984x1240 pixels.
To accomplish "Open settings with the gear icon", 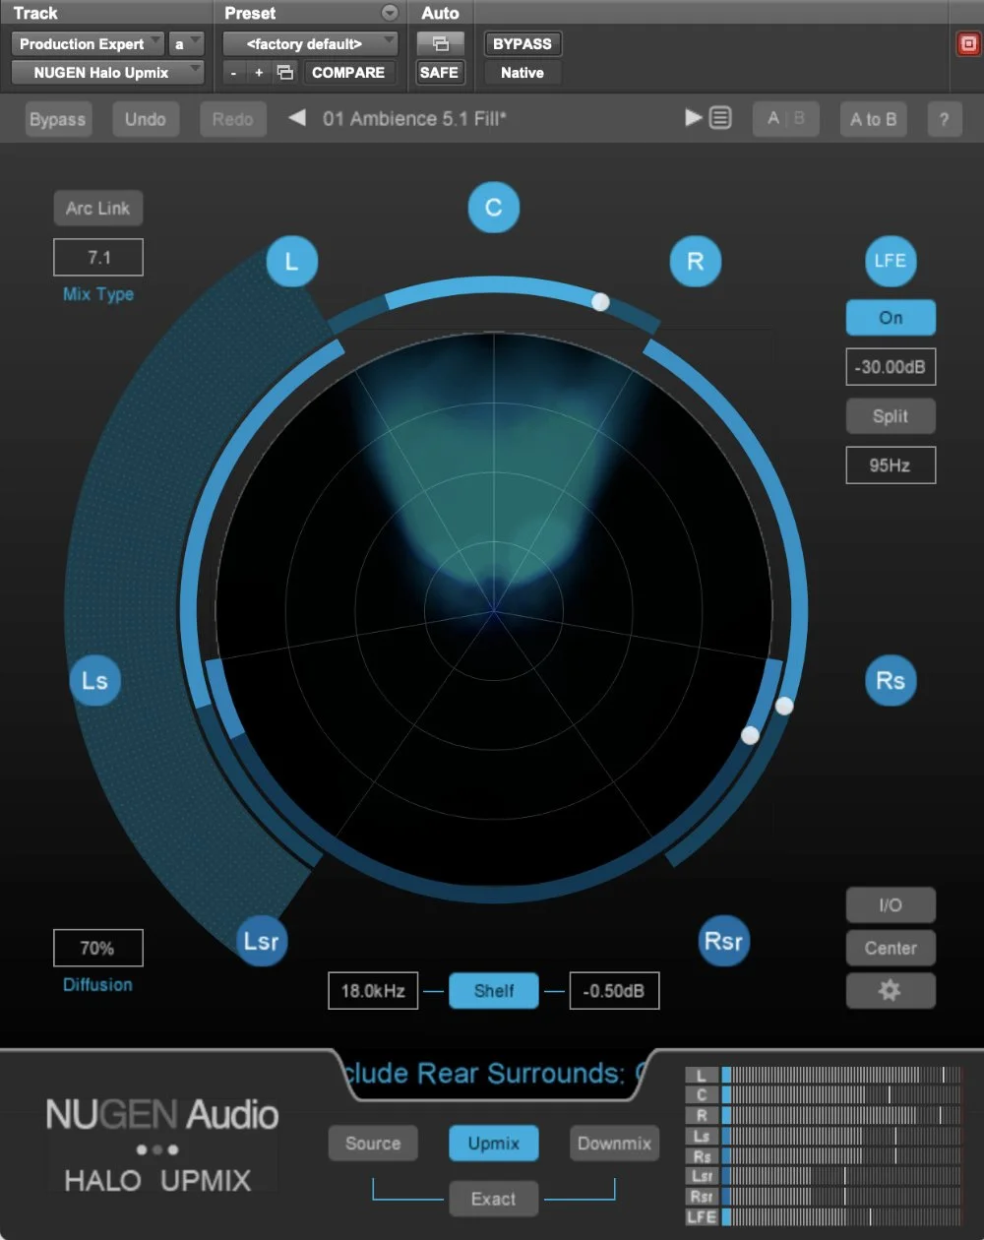I will click(891, 990).
